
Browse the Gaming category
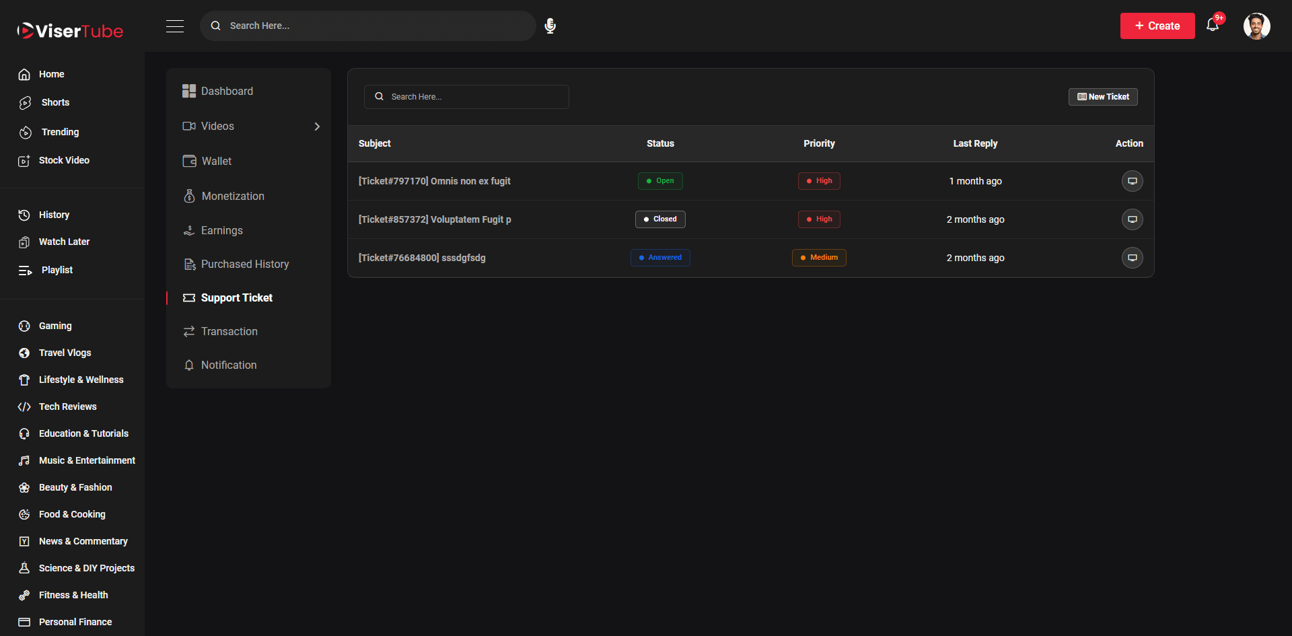tap(55, 326)
